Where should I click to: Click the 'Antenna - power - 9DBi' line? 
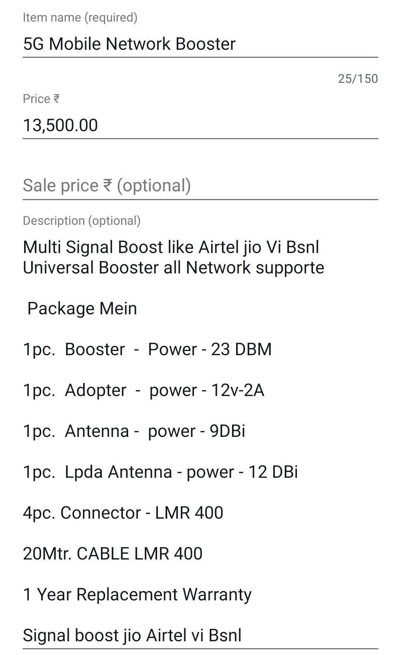[134, 431]
